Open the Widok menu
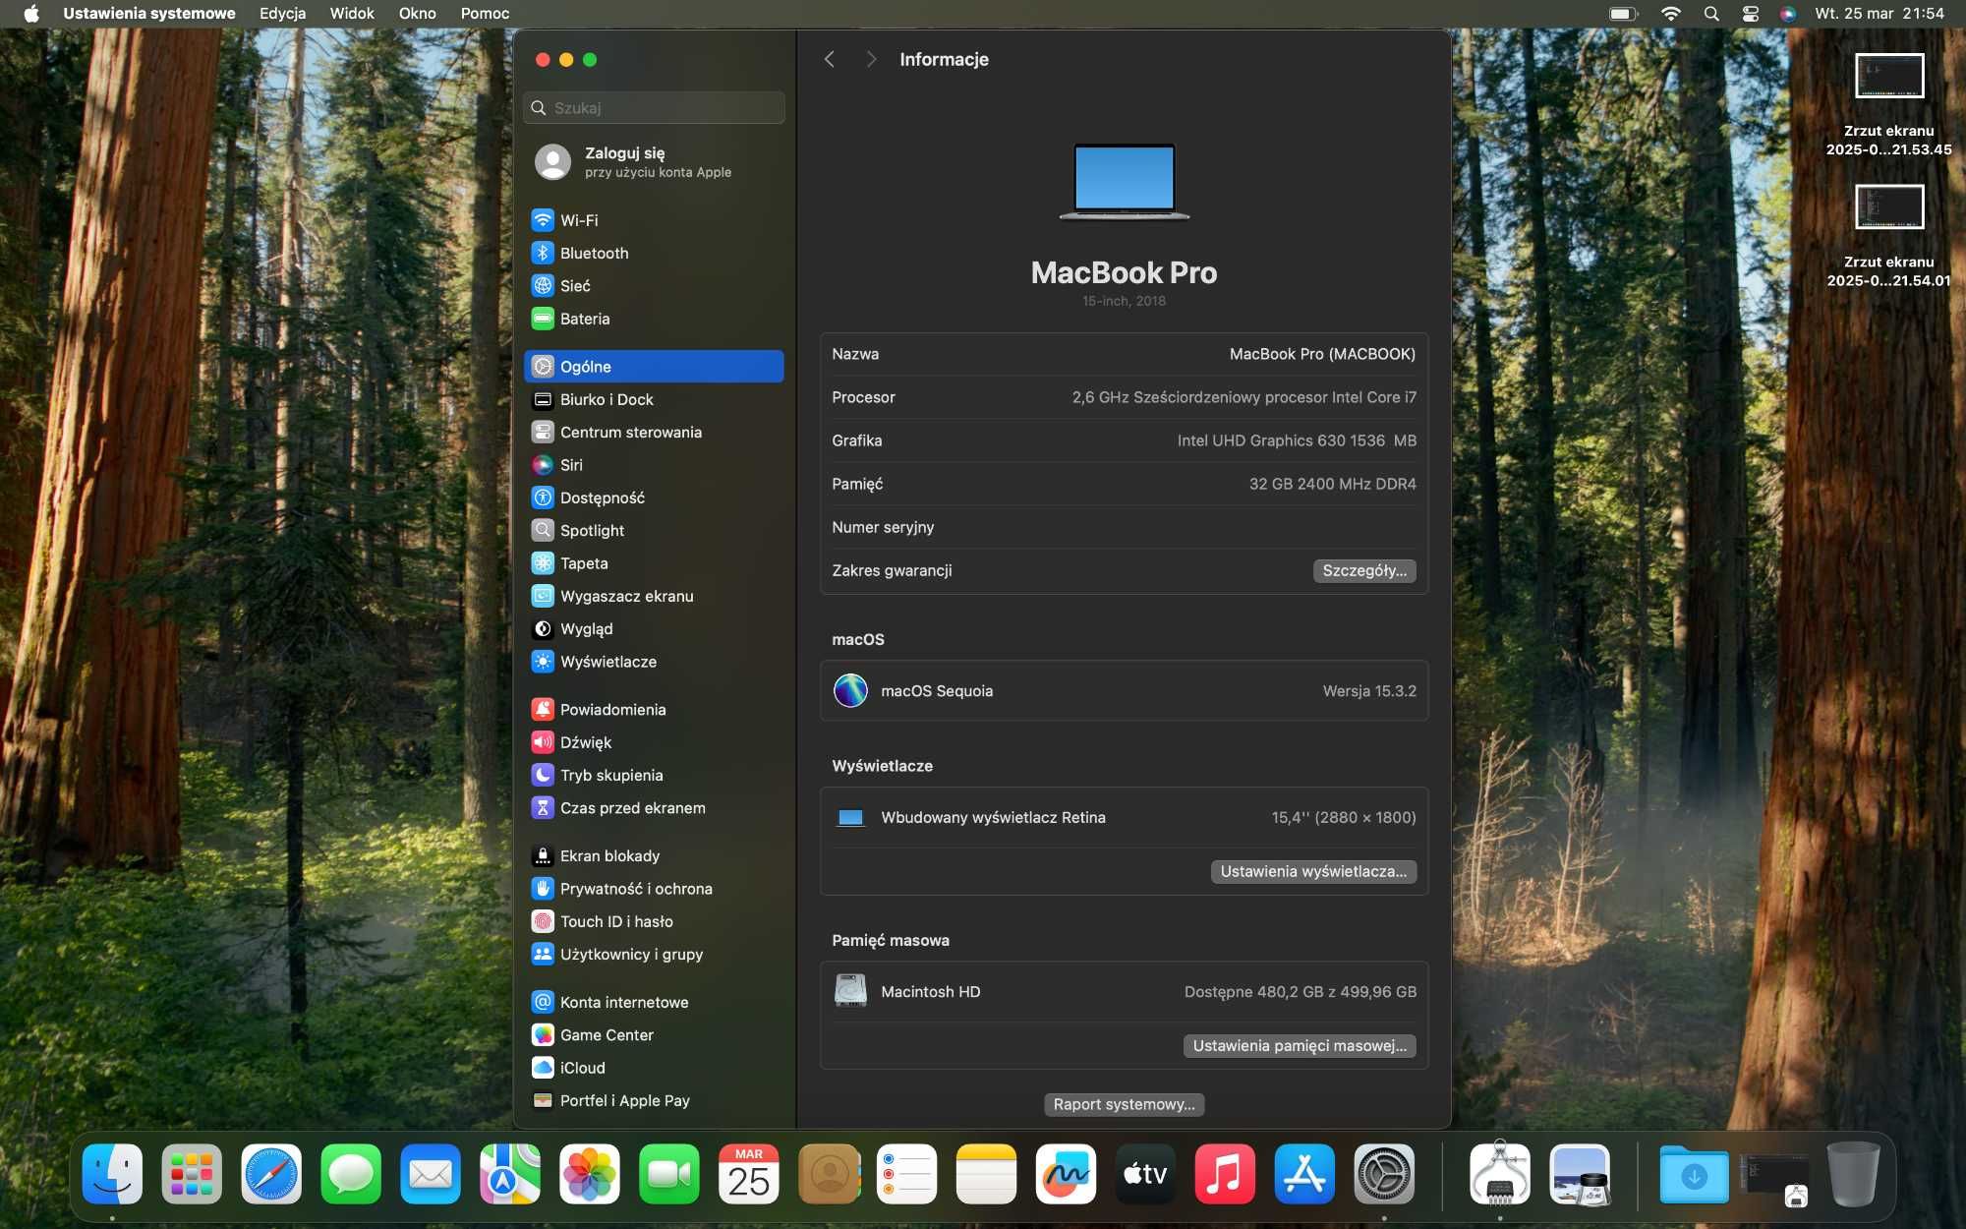Image resolution: width=1966 pixels, height=1229 pixels. (352, 13)
